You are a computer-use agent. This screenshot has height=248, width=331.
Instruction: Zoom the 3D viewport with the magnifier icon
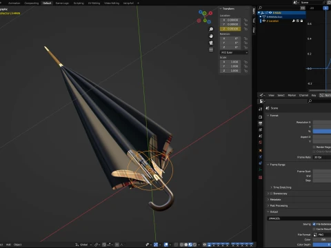click(211, 29)
